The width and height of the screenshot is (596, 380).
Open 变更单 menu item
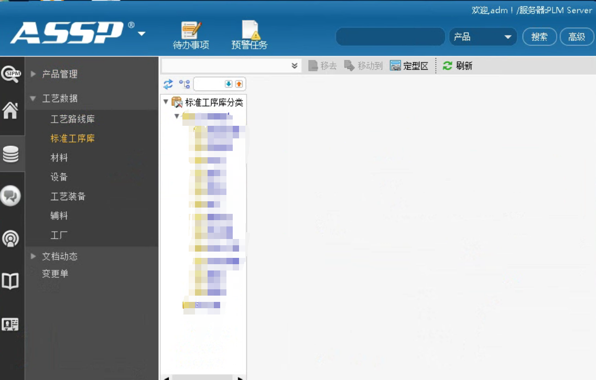click(55, 274)
